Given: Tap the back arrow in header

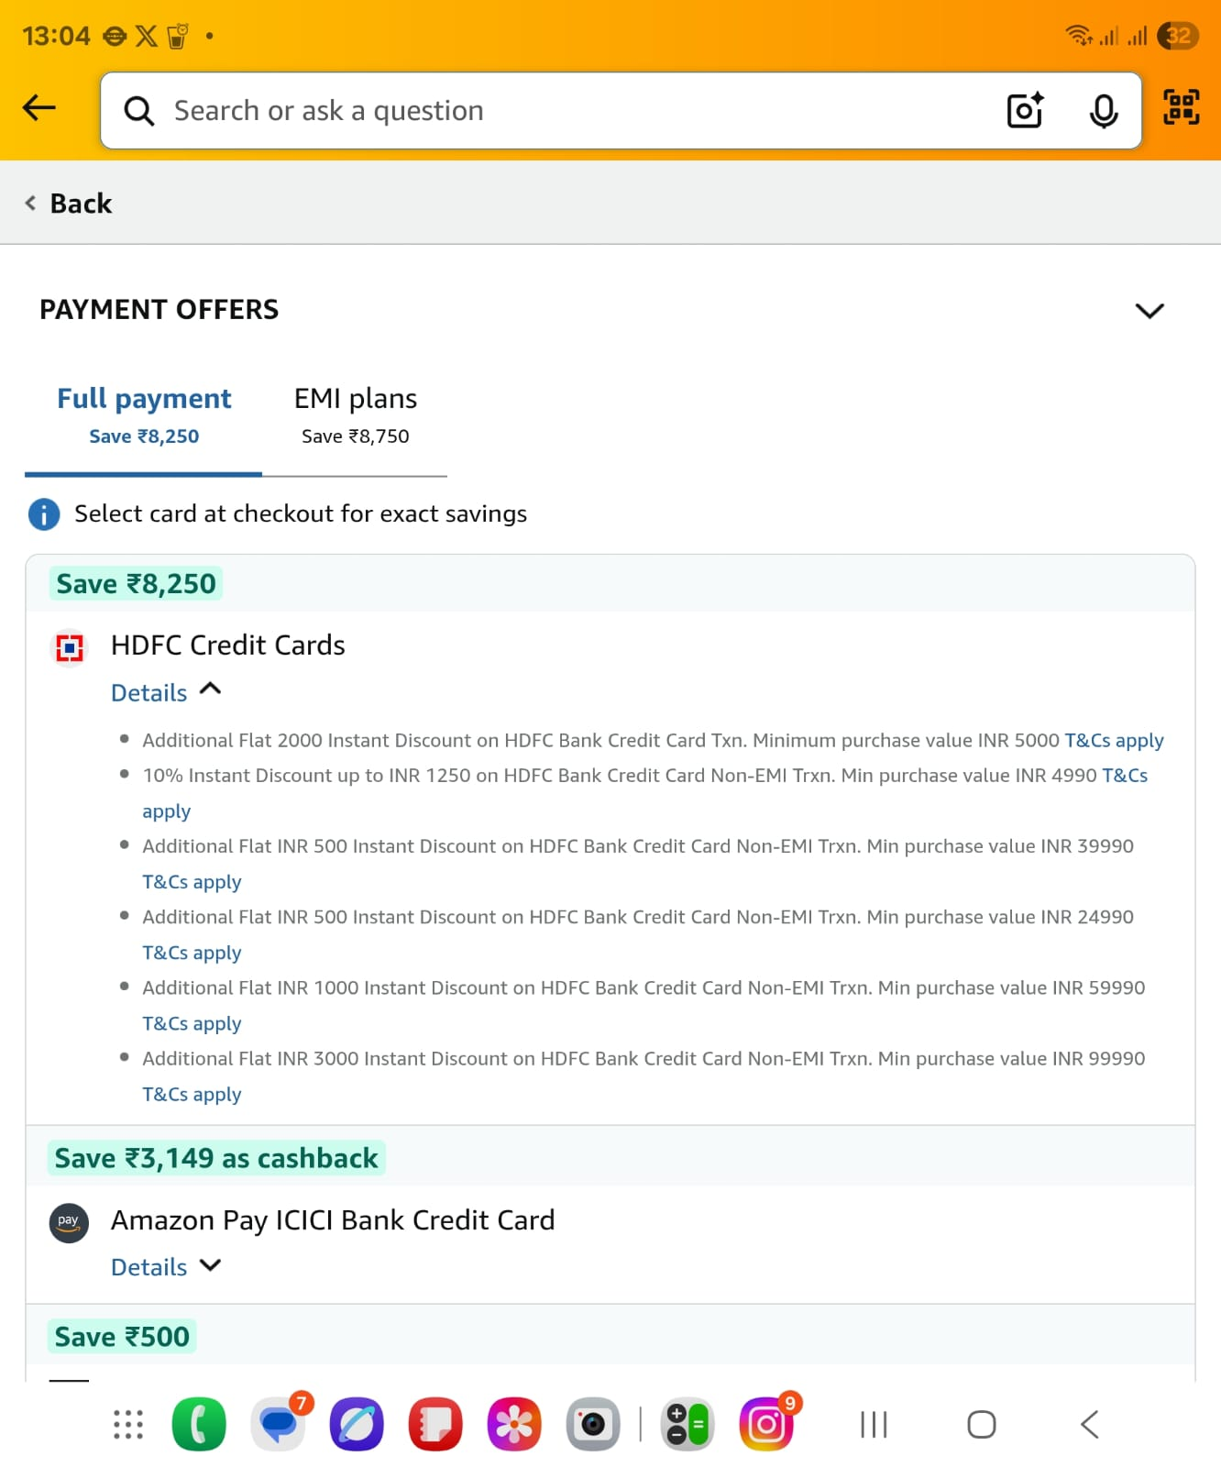Looking at the screenshot, I should click(39, 107).
